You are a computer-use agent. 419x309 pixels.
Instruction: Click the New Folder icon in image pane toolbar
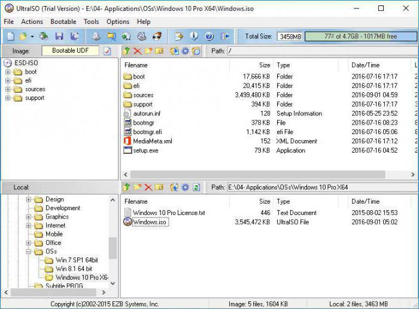[148, 51]
